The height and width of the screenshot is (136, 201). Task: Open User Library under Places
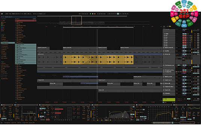5,65
